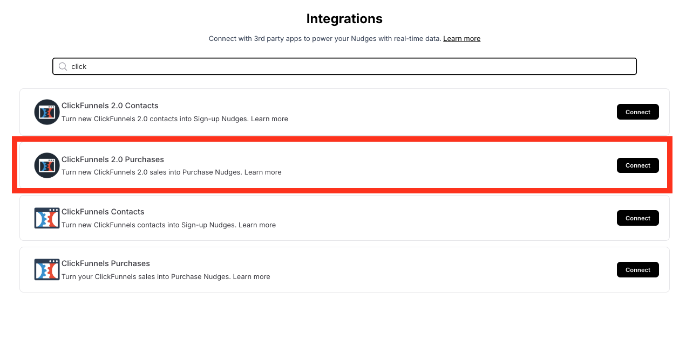Click the search magnifier icon
This screenshot has width=693, height=341.
coord(63,66)
